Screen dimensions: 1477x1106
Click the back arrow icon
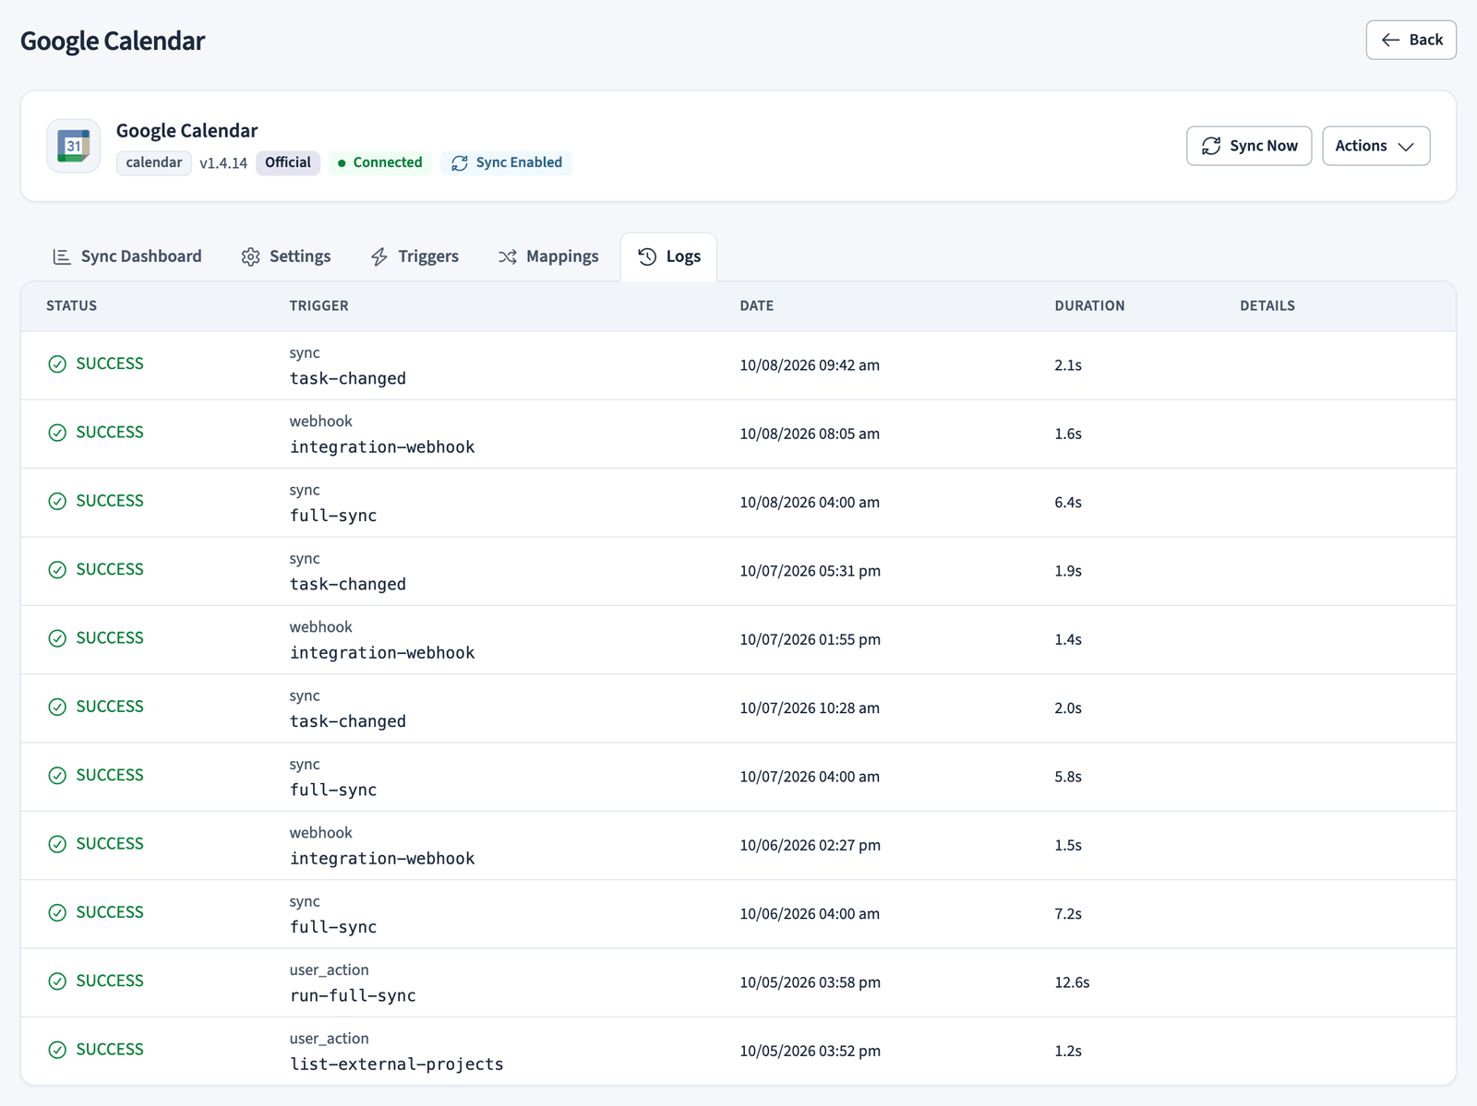click(1390, 40)
